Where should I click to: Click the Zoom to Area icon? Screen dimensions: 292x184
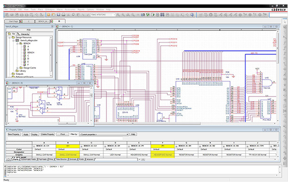point(128,15)
